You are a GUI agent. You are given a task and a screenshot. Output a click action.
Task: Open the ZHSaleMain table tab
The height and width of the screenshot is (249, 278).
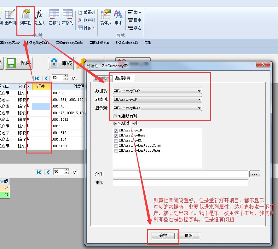(99, 43)
